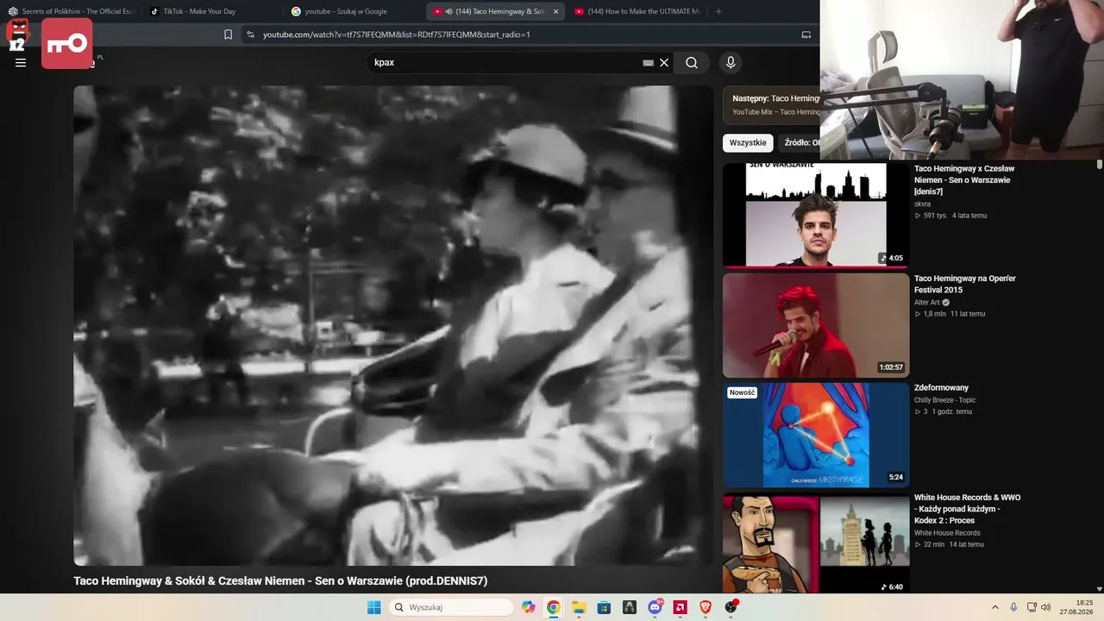Click the cast screen icon in address bar
Viewport: 1104px width, 621px height.
point(806,34)
